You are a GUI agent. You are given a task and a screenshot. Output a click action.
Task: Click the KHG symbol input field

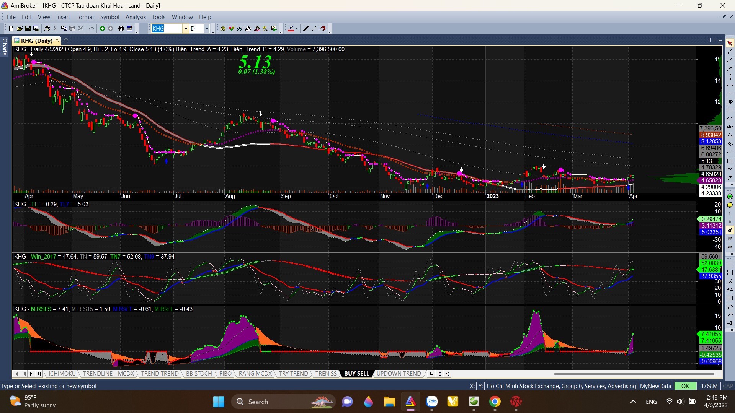(x=167, y=29)
